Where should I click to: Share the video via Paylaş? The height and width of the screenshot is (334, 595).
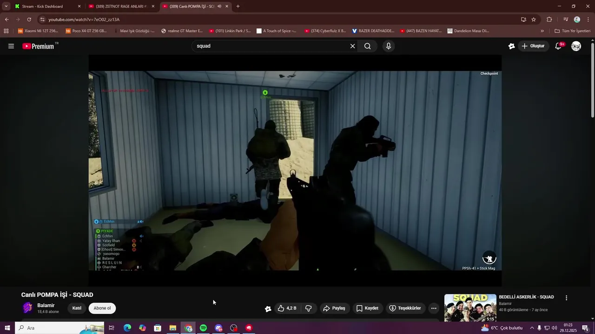pyautogui.click(x=334, y=308)
